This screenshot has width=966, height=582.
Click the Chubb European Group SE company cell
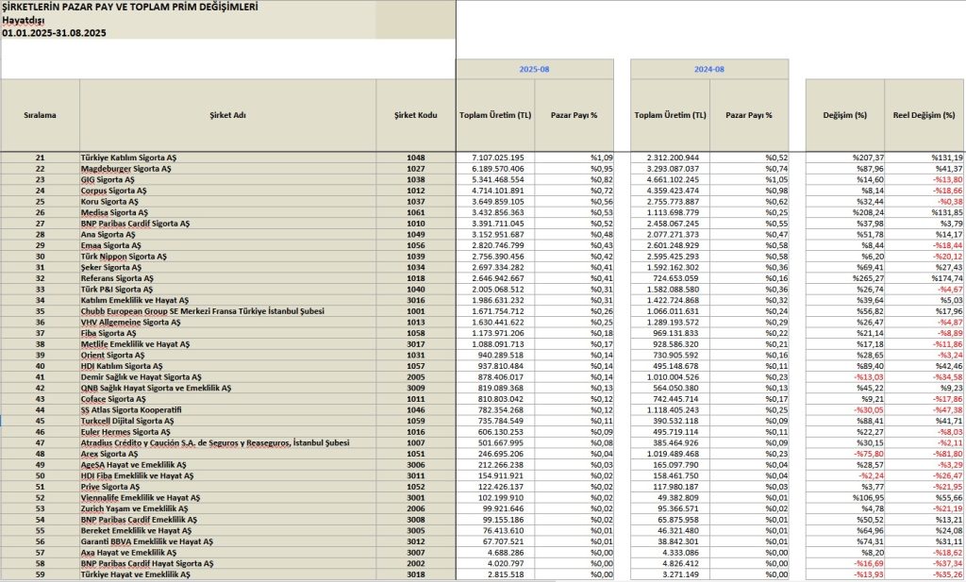click(227, 311)
